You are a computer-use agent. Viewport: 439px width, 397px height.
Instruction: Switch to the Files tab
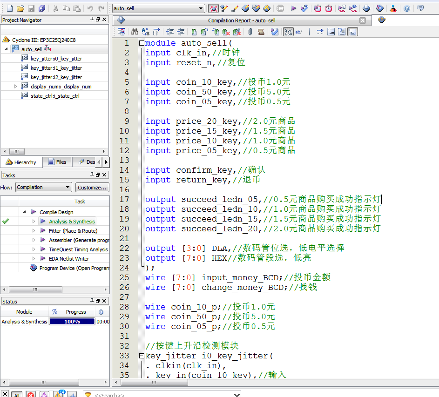click(x=58, y=162)
